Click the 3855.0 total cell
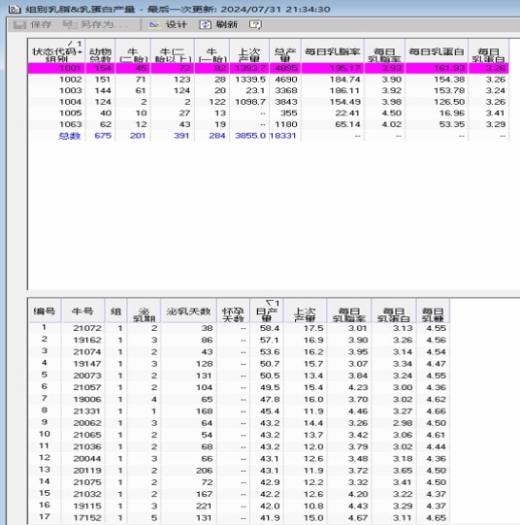 click(250, 136)
